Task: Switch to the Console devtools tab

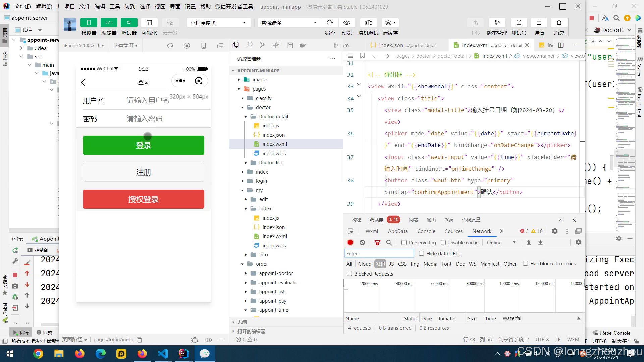Action: (x=426, y=231)
